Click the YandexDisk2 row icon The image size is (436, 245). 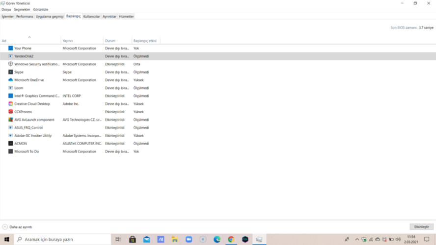[x=11, y=56]
